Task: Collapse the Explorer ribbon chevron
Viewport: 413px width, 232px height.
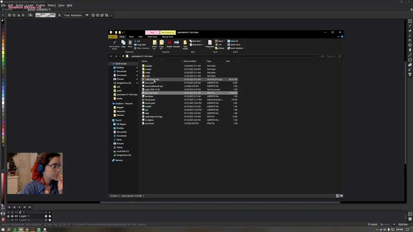Action: [x=338, y=37]
